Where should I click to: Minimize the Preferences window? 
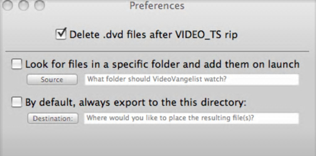pos(24,5)
